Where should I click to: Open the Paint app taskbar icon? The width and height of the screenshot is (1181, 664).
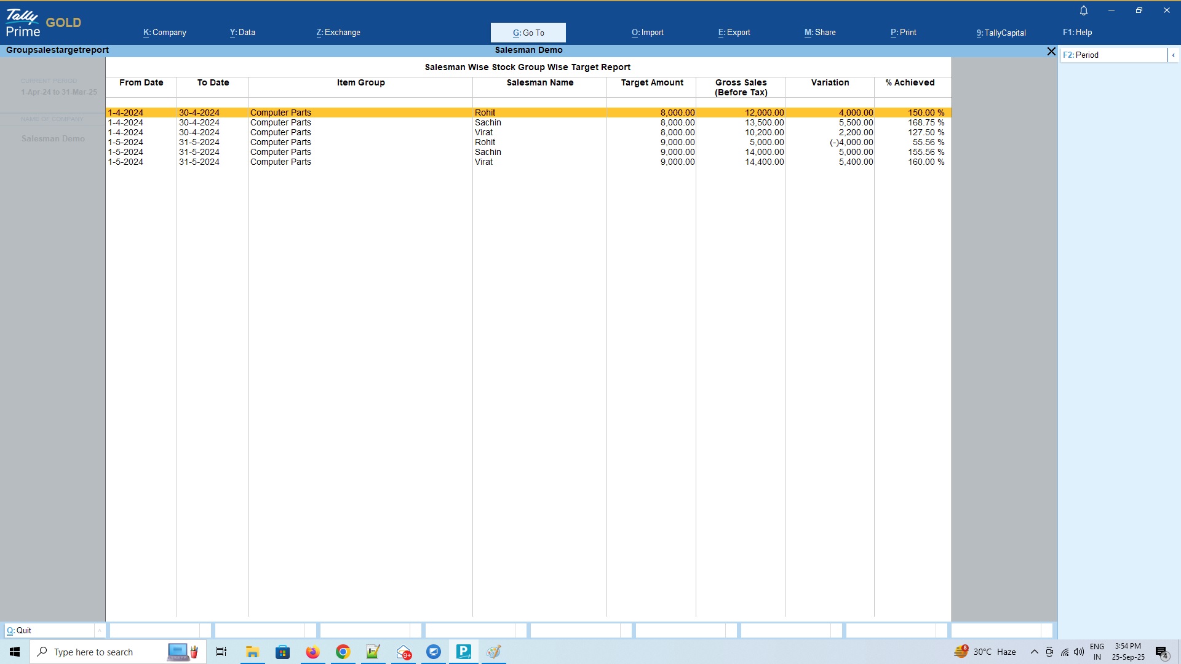coord(493,652)
